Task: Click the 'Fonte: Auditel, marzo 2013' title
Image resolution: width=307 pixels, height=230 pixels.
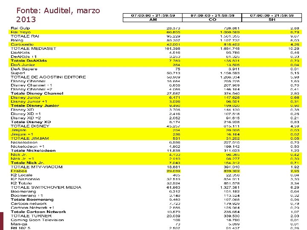Action: (58, 15)
